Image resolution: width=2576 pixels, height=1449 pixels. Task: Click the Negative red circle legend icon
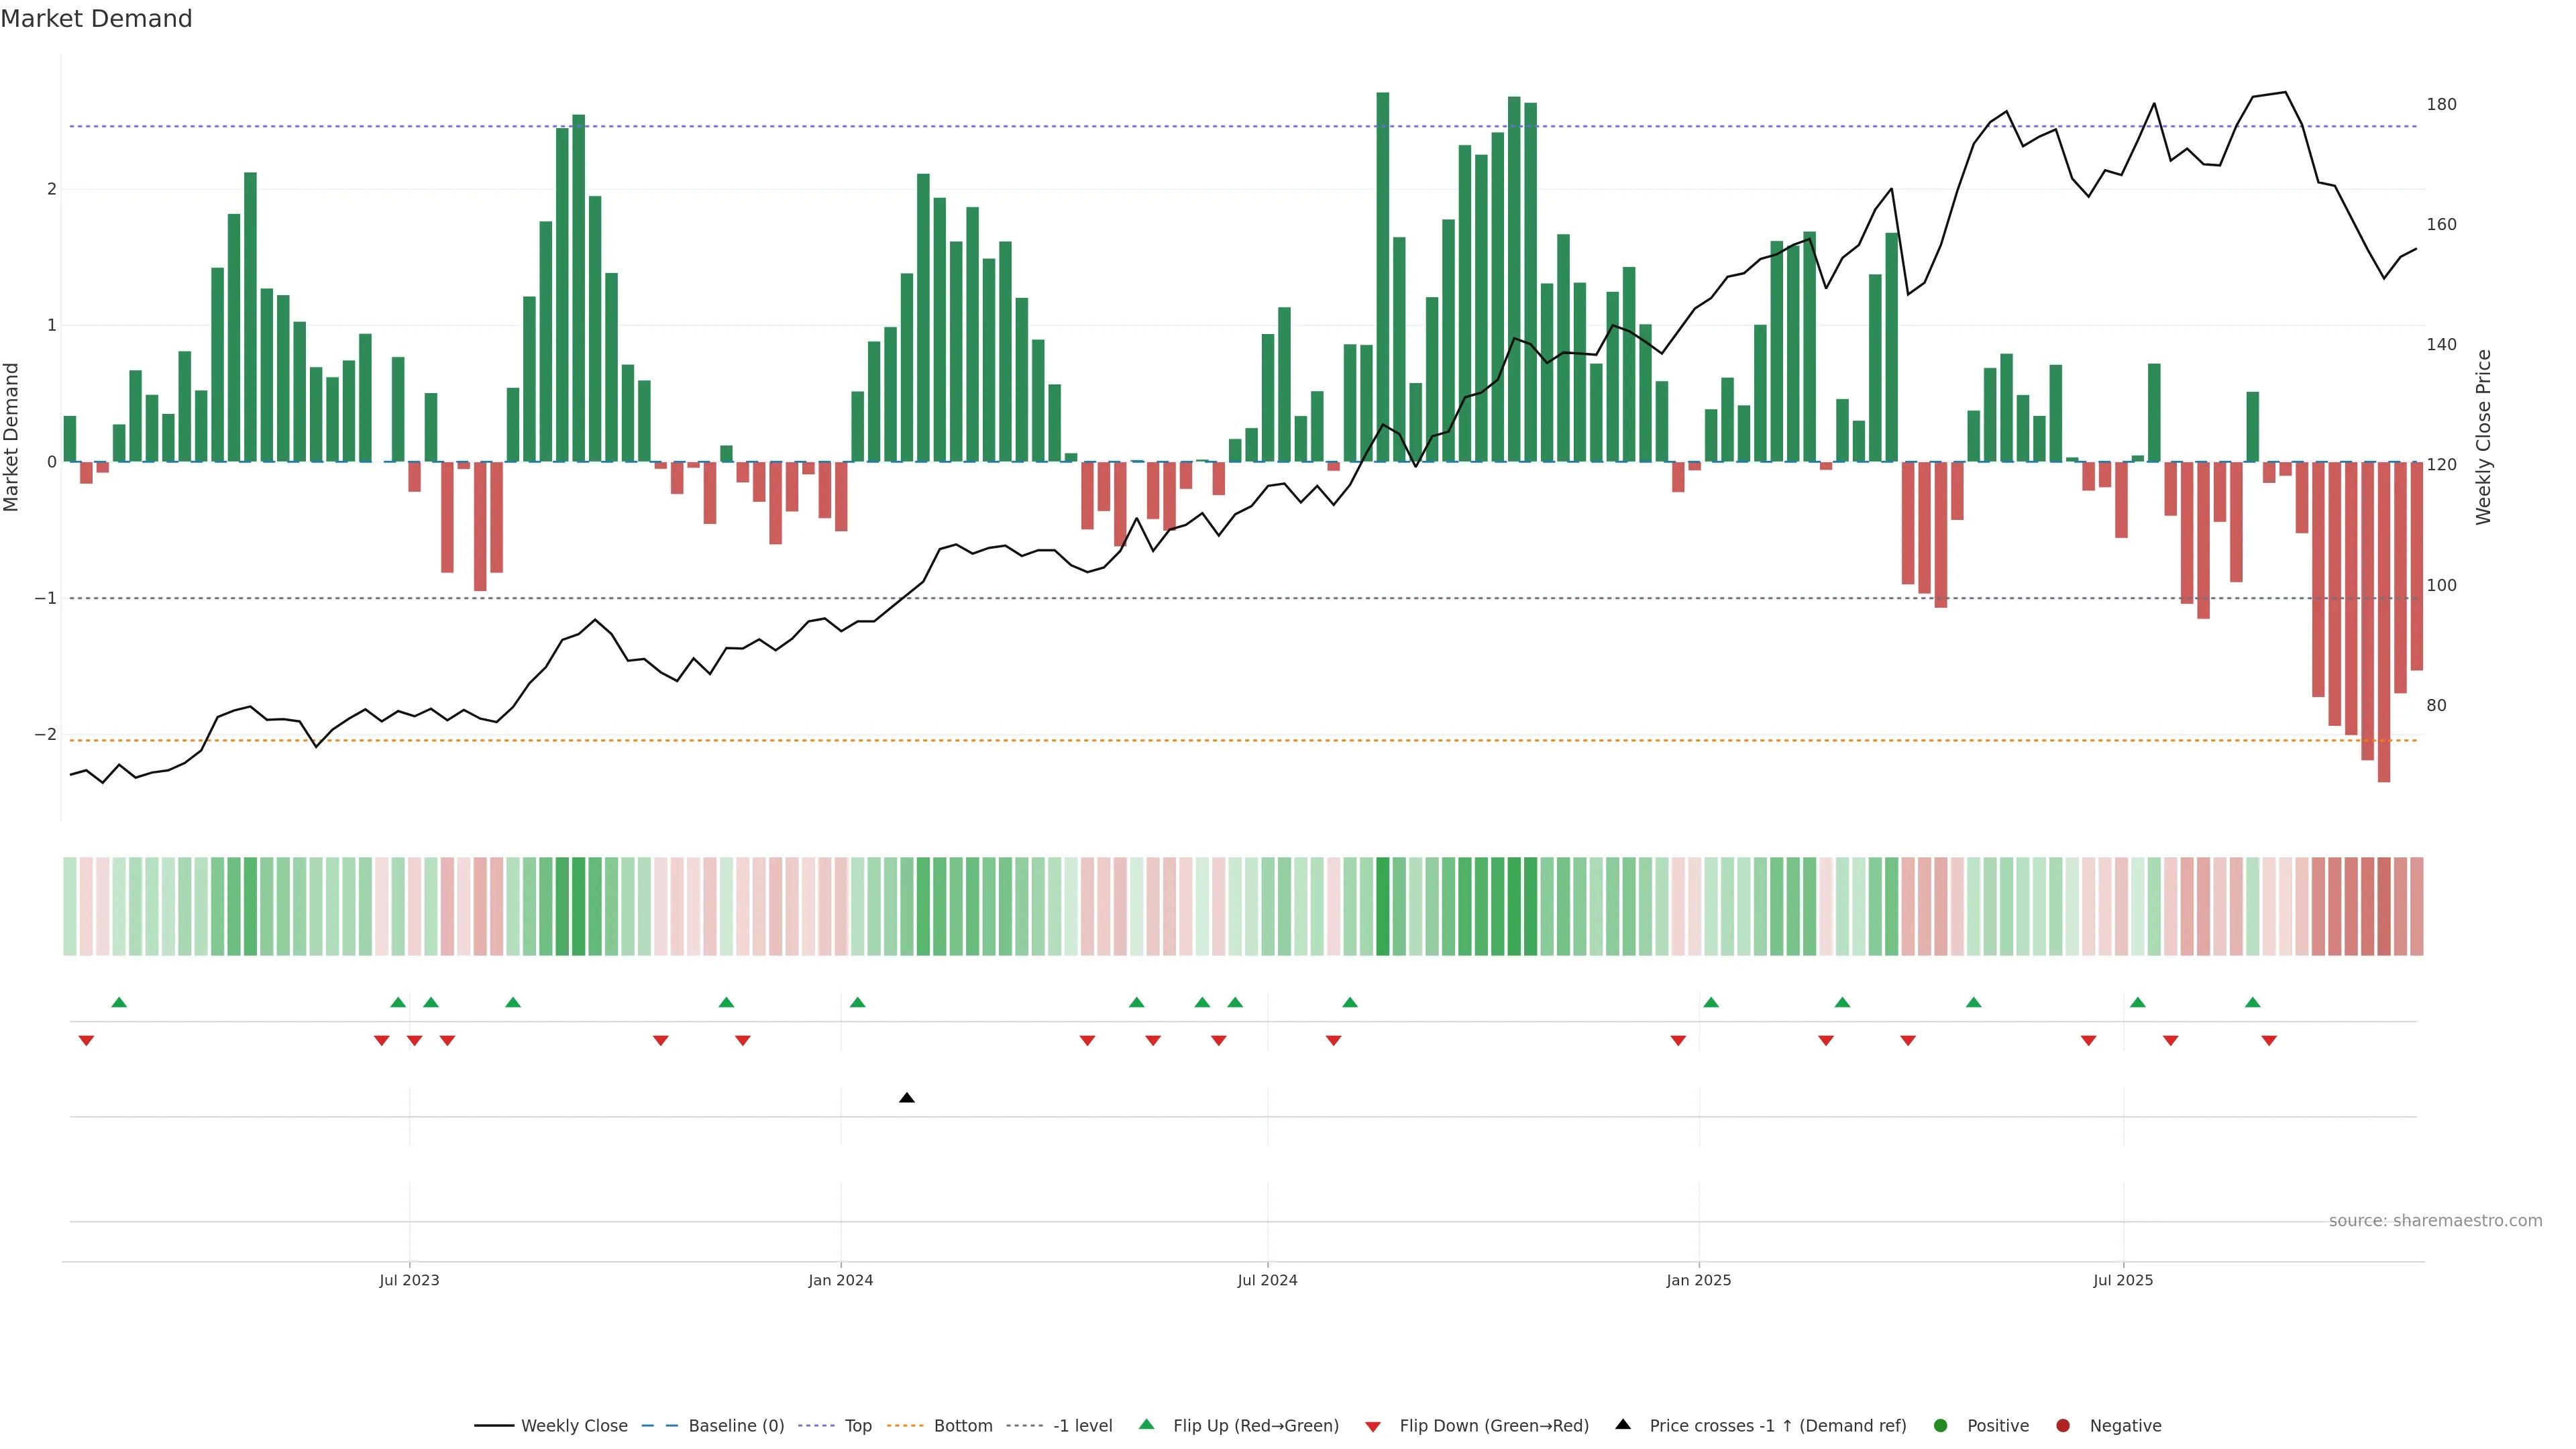[2062, 1425]
